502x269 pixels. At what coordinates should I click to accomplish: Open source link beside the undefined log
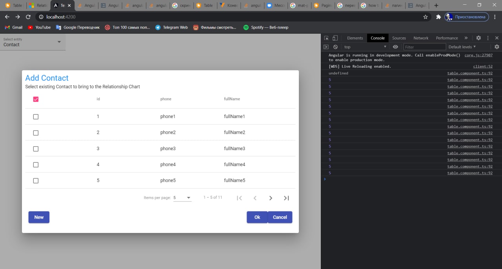point(470,73)
